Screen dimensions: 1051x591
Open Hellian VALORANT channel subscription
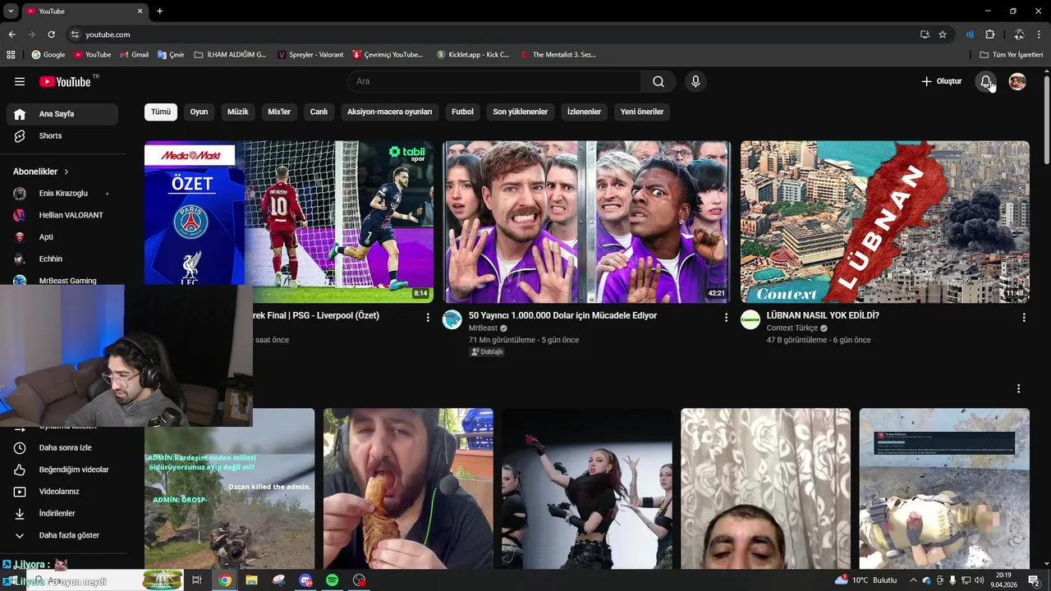coord(62,215)
